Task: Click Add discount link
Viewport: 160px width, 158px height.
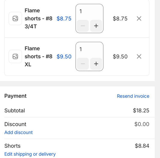Action: coord(19,132)
